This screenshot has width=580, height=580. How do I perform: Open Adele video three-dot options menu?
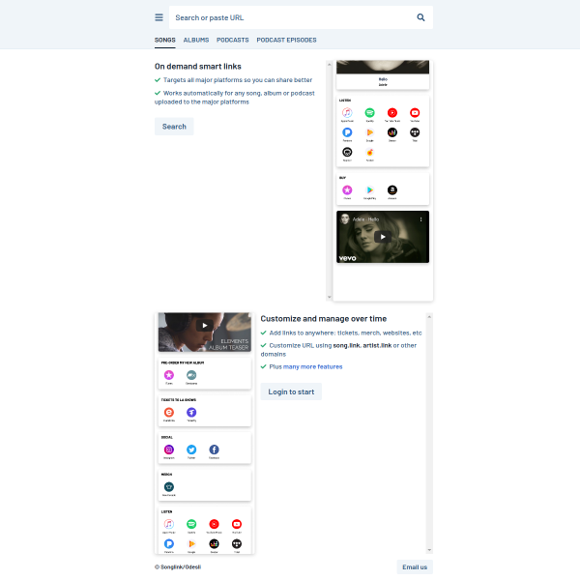point(420,219)
